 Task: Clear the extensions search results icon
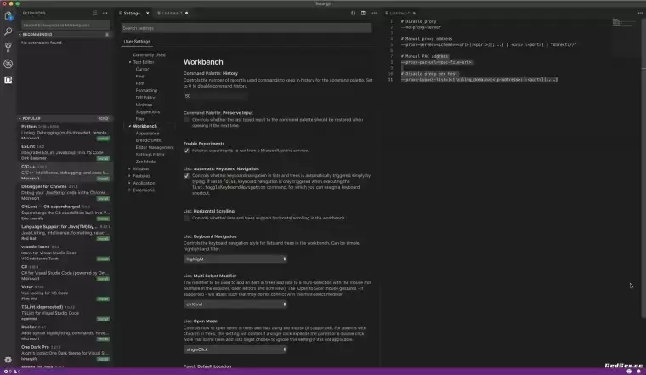pyautogui.click(x=94, y=14)
